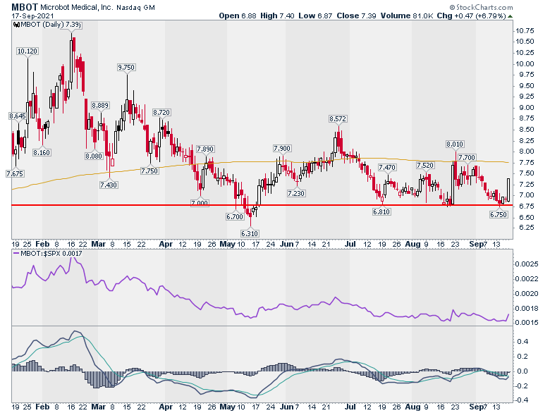Click the 8.160 price label

click(42, 152)
